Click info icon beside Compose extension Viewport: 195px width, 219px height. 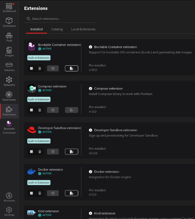[x=91, y=89]
